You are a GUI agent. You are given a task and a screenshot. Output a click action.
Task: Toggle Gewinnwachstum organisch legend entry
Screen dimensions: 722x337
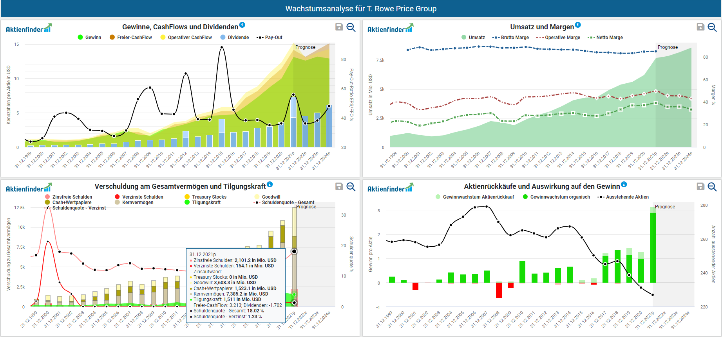pos(556,197)
